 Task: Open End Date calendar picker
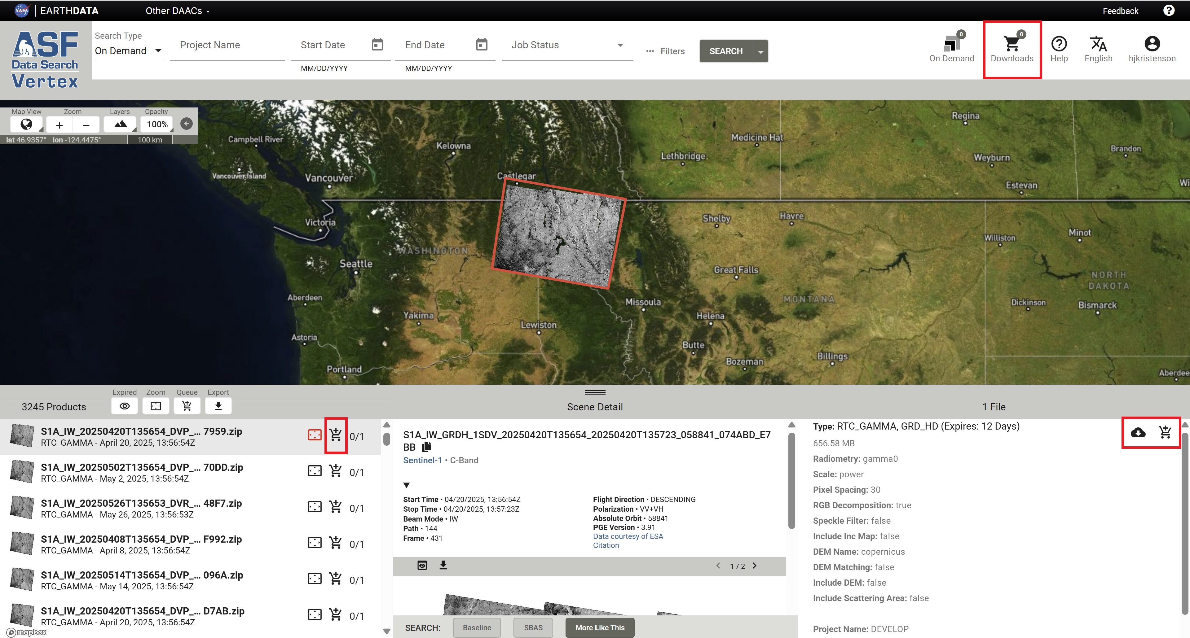(x=482, y=44)
